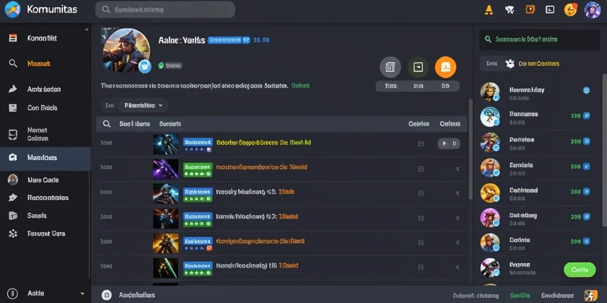Click the dark round square-icon button in profile

418,67
